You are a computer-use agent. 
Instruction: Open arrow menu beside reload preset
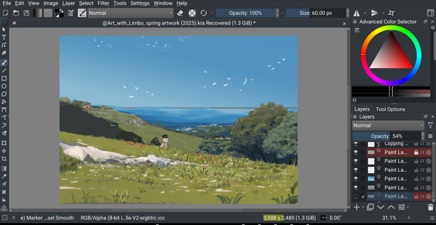211,13
